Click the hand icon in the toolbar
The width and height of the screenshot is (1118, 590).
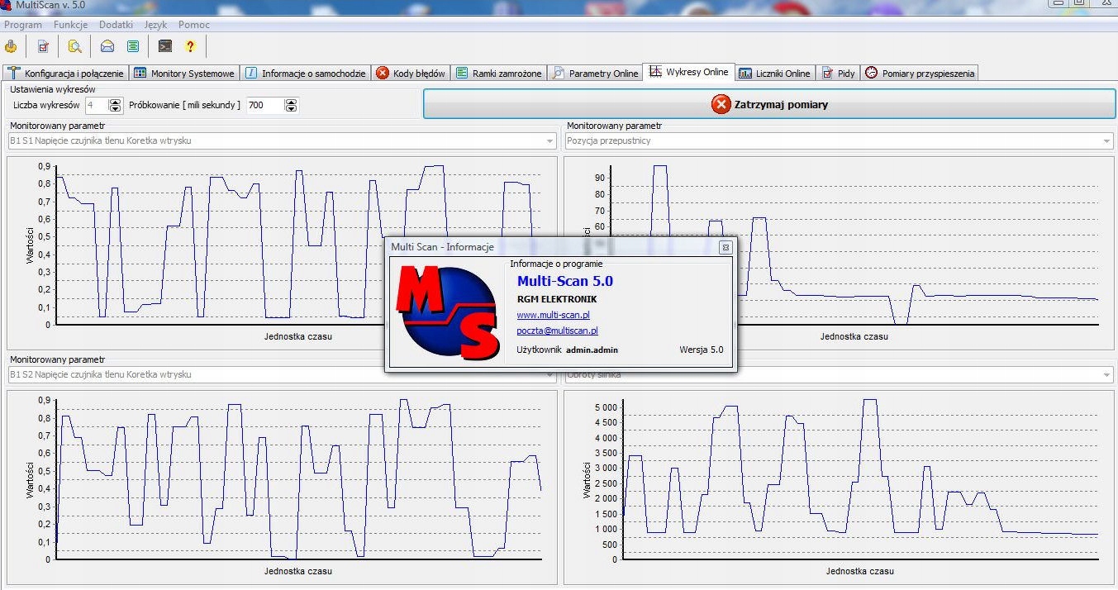[12, 46]
